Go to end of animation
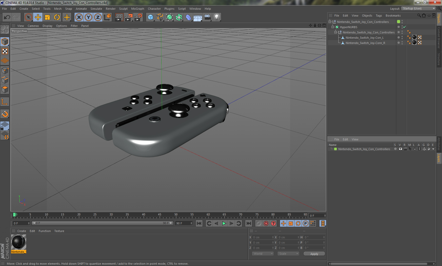Image resolution: width=442 pixels, height=266 pixels. pos(248,223)
